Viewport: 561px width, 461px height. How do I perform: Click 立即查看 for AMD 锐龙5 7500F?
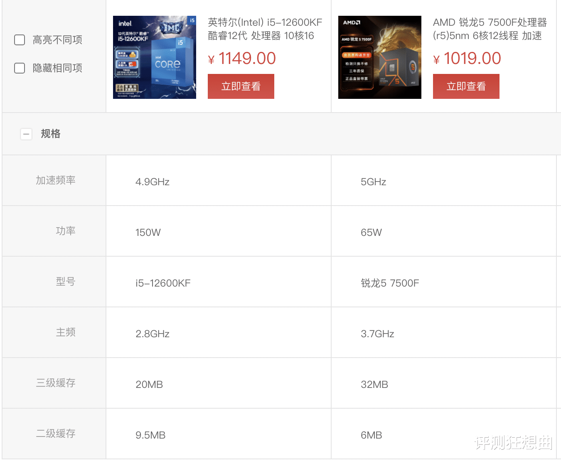(466, 86)
